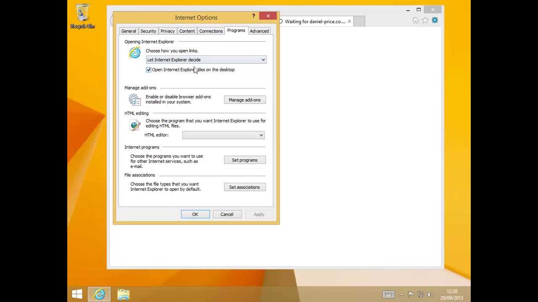Minimize the Internet Explorer window
Viewport: 538px width, 302px height.
click(x=408, y=10)
